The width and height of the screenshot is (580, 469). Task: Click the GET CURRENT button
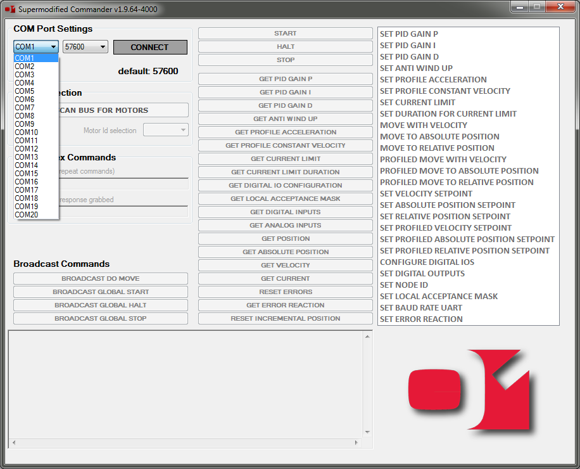click(285, 279)
